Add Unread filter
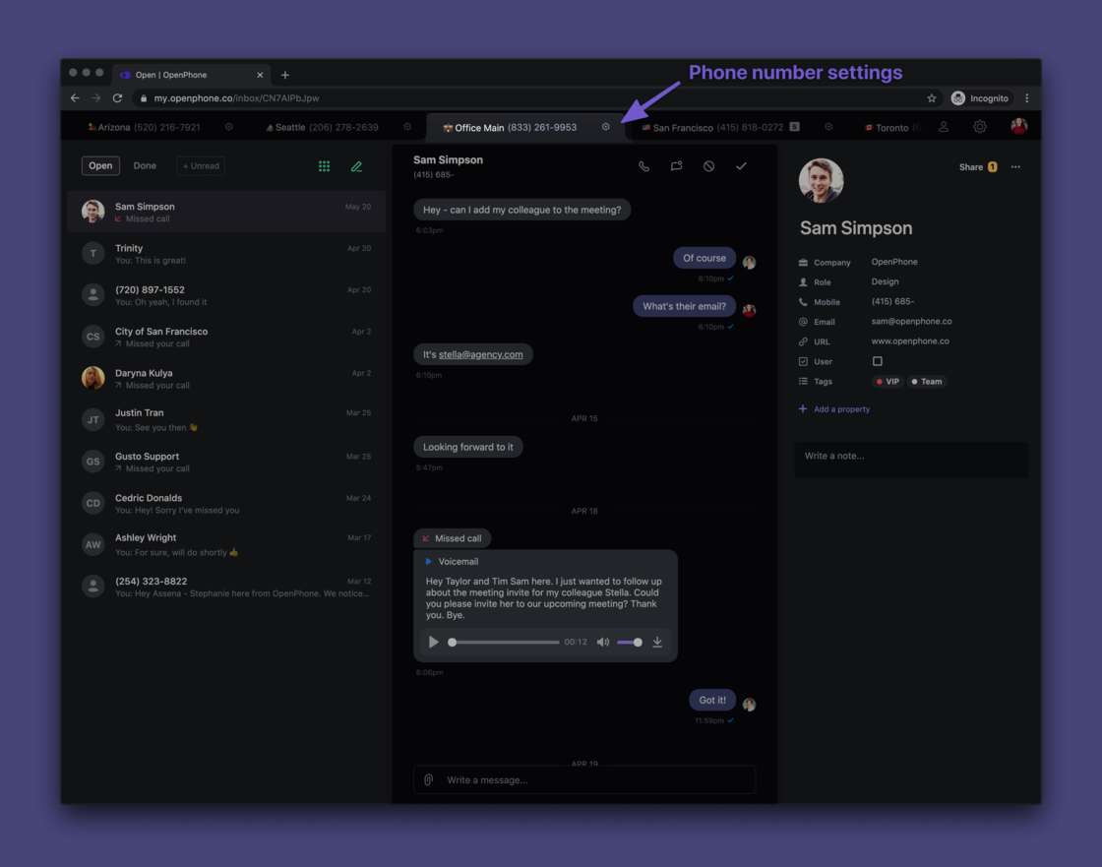The width and height of the screenshot is (1102, 867). (201, 166)
